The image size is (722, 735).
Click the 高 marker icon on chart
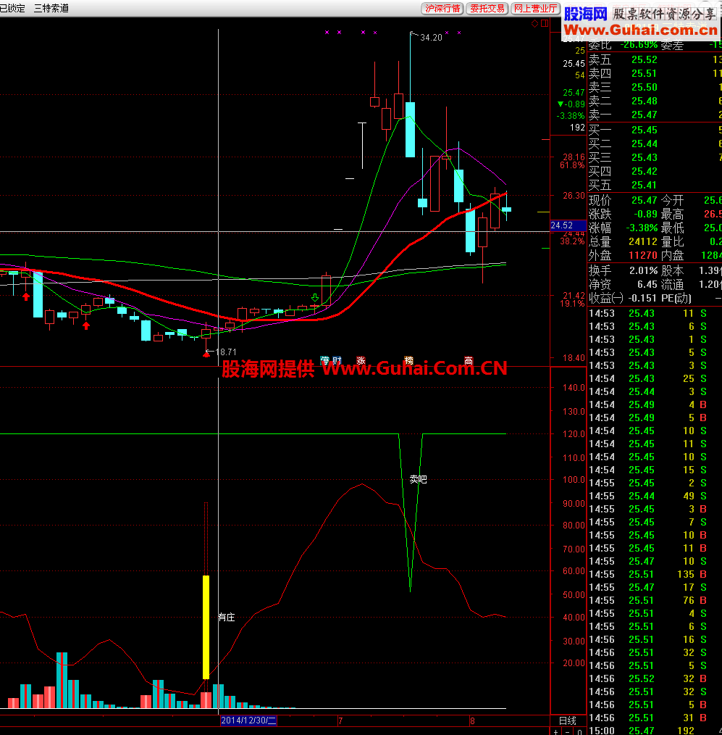[469, 360]
